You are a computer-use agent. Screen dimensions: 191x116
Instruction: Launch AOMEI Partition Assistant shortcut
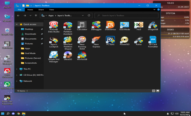point(68,28)
